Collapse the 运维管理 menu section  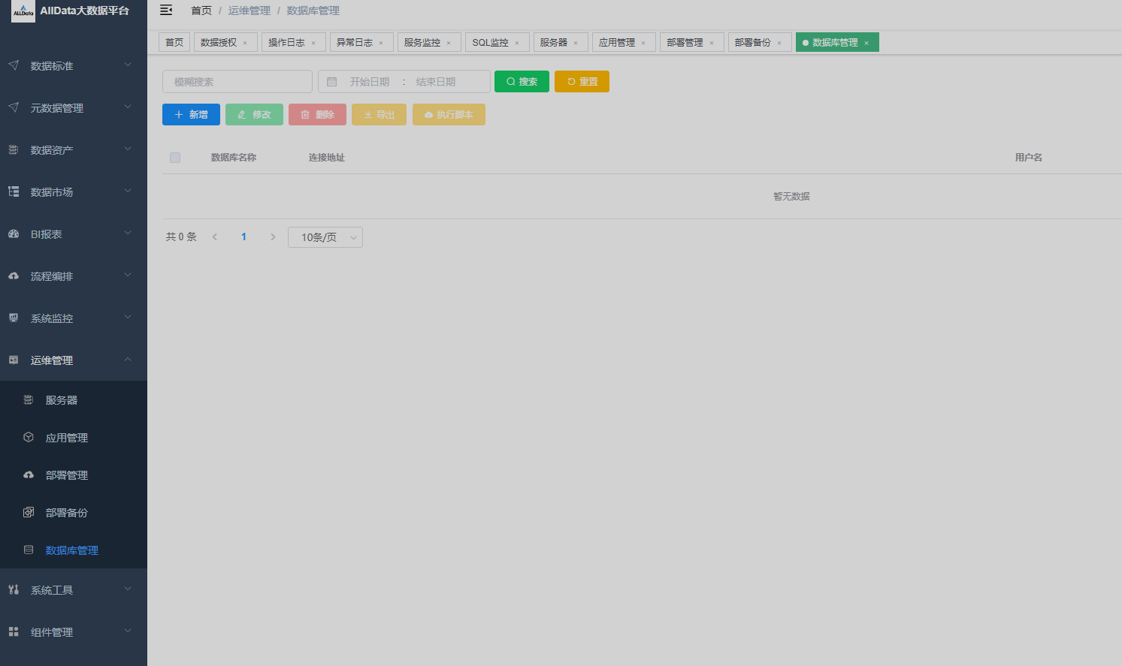click(74, 360)
